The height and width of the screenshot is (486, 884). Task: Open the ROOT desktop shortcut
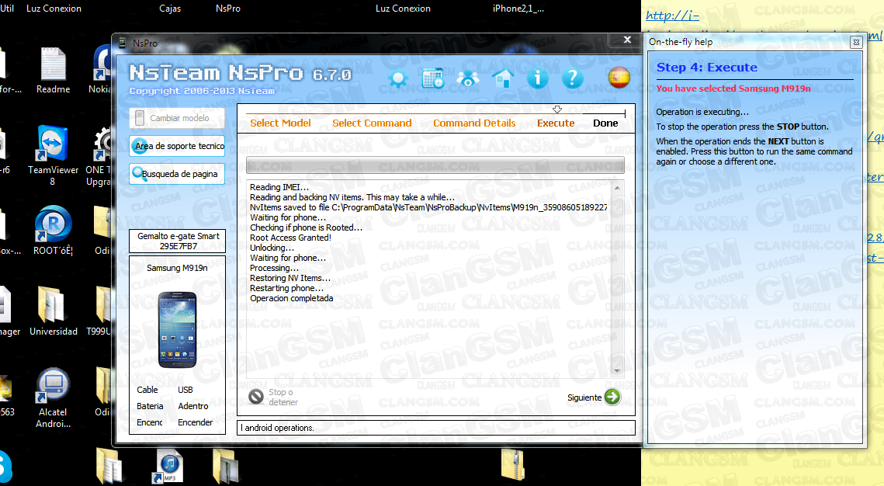(53, 231)
